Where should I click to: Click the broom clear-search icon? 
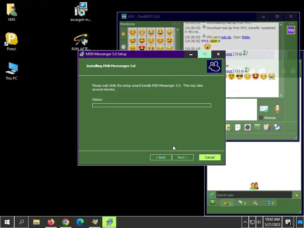coord(296,195)
